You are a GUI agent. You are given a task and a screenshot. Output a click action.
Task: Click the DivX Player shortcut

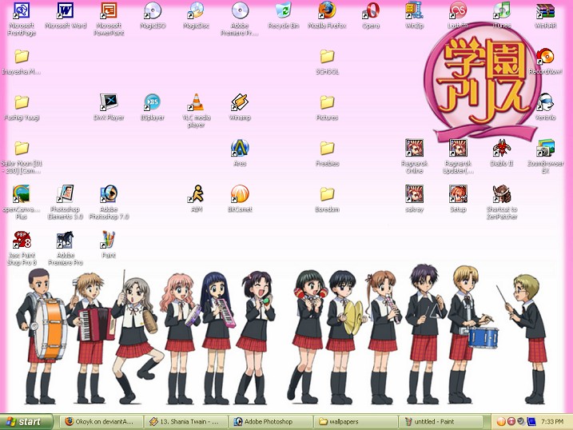pyautogui.click(x=109, y=102)
